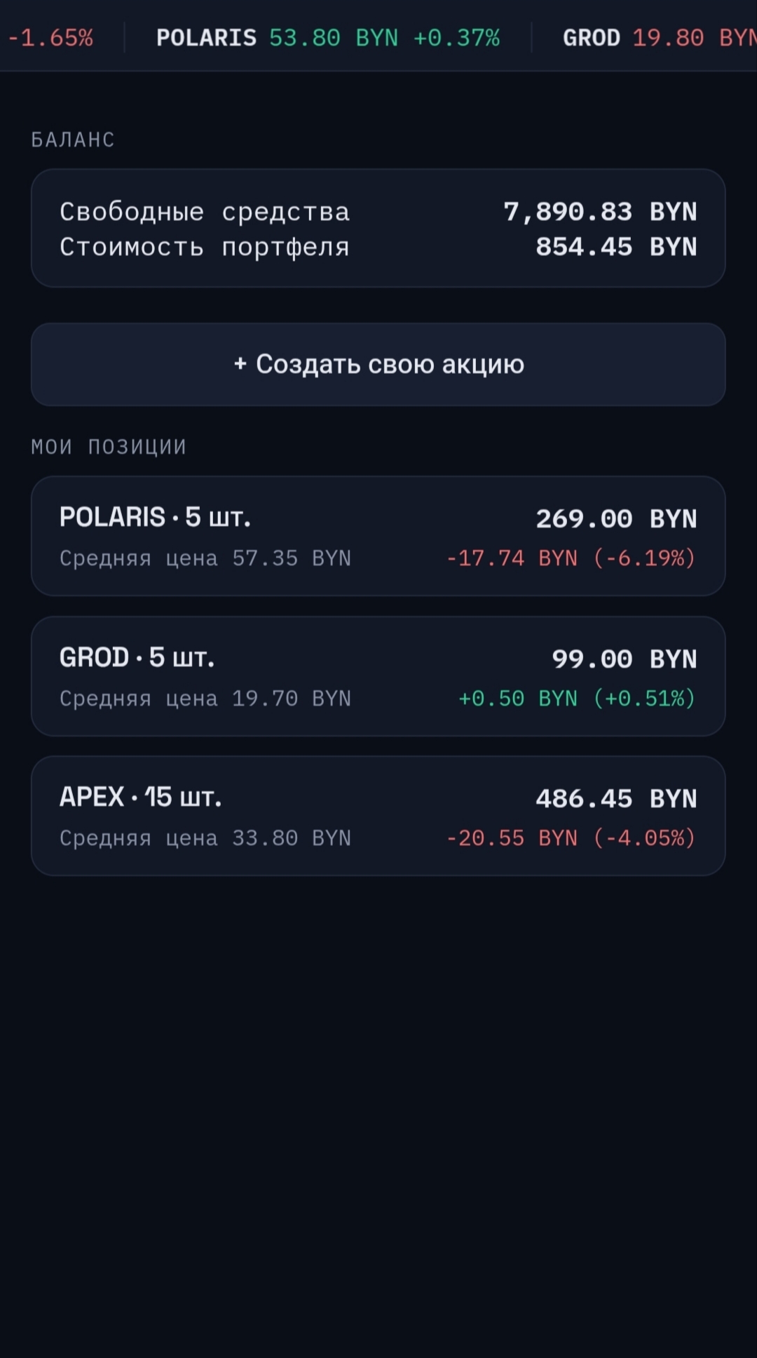Tap the МОИ ПОЗИЦИИ section header
The height and width of the screenshot is (1358, 757).
coord(109,446)
